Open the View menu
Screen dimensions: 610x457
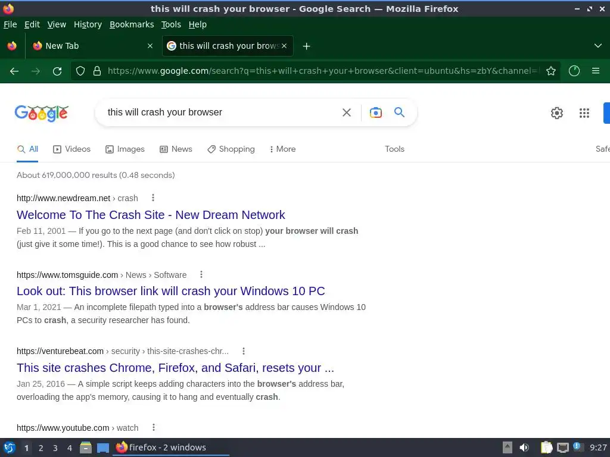pos(57,24)
